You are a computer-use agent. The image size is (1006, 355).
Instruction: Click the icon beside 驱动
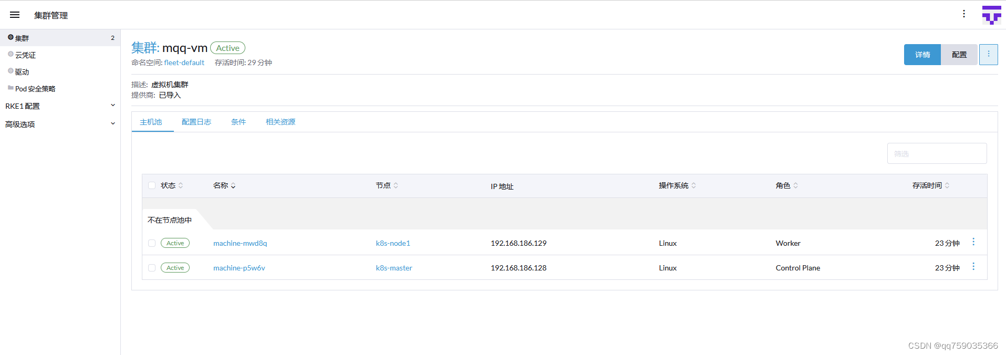click(x=11, y=71)
